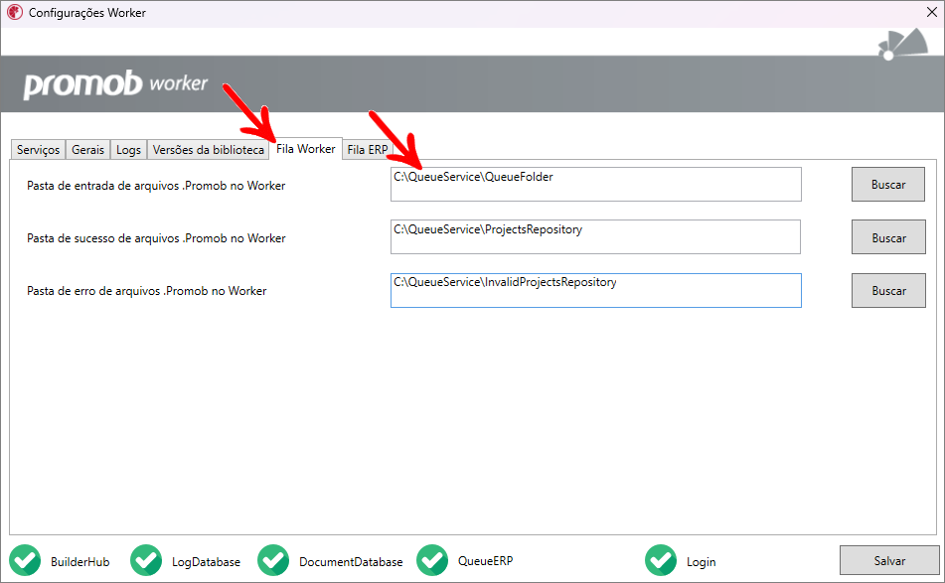945x583 pixels.
Task: Click the Promob app icon in title bar
Action: [x=15, y=12]
